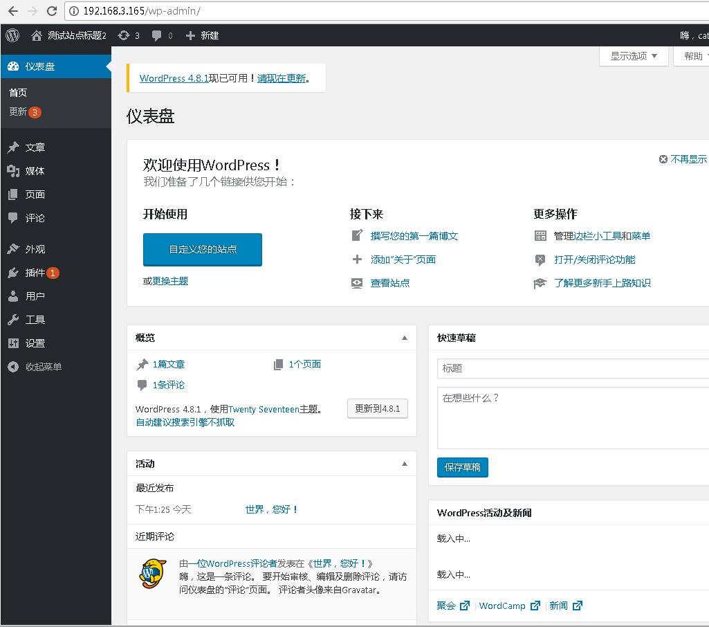
Task: Click the 设置 settings icon in sidebar
Action: coord(13,343)
